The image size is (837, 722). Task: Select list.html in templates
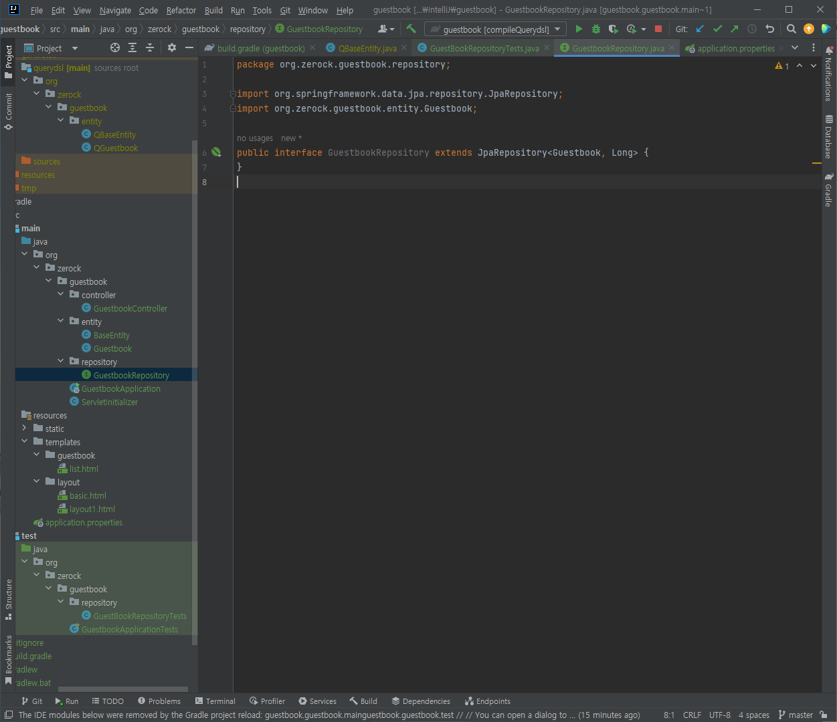84,469
